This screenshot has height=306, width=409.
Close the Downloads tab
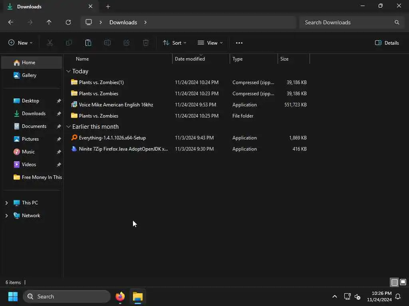tap(91, 6)
